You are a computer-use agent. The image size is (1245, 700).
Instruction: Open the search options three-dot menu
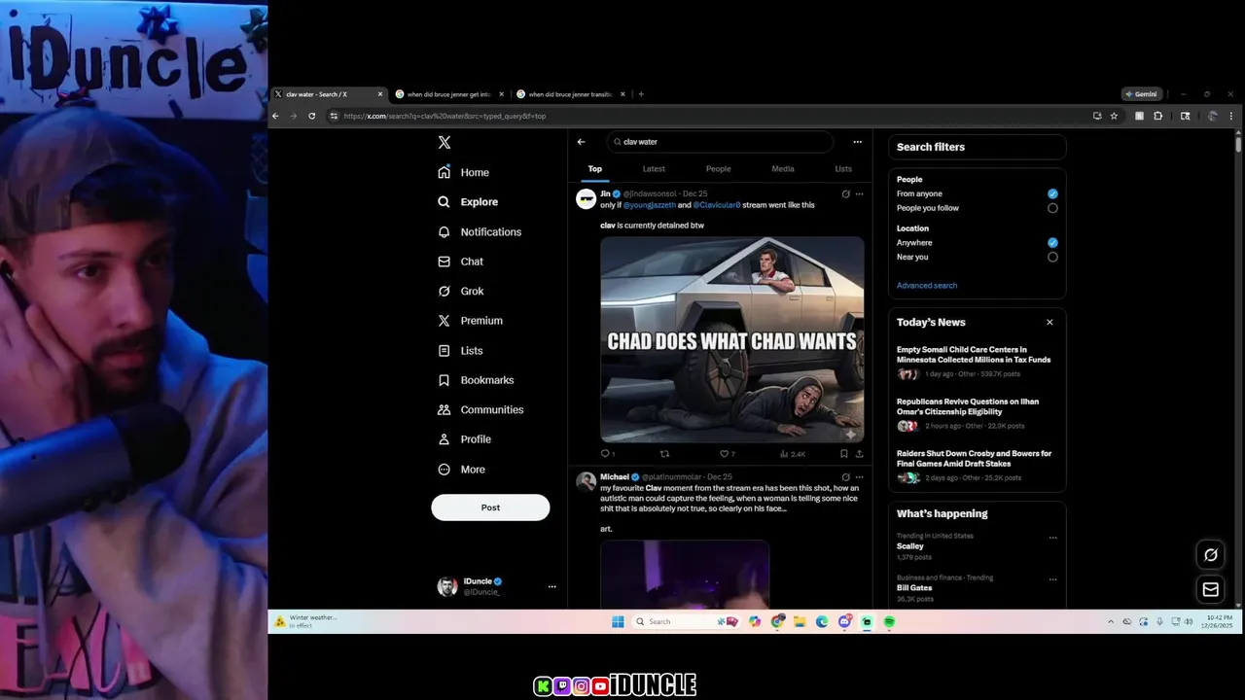click(x=857, y=142)
